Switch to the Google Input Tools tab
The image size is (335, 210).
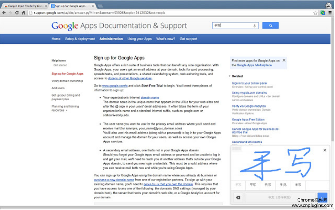[x=25, y=6]
